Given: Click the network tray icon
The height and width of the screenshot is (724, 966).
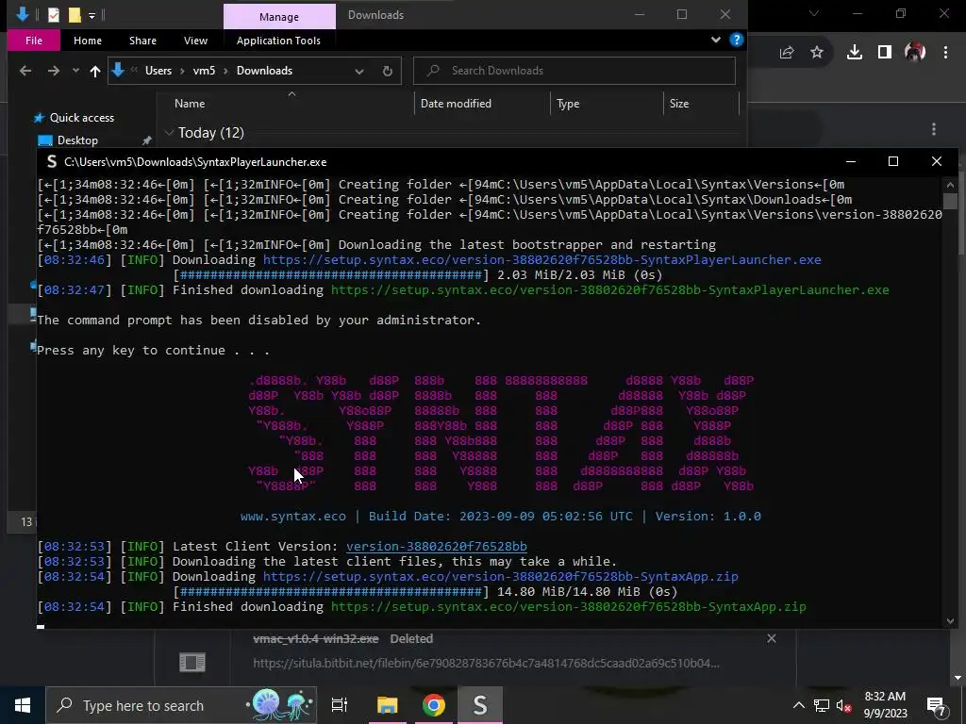Looking at the screenshot, I should tap(822, 705).
